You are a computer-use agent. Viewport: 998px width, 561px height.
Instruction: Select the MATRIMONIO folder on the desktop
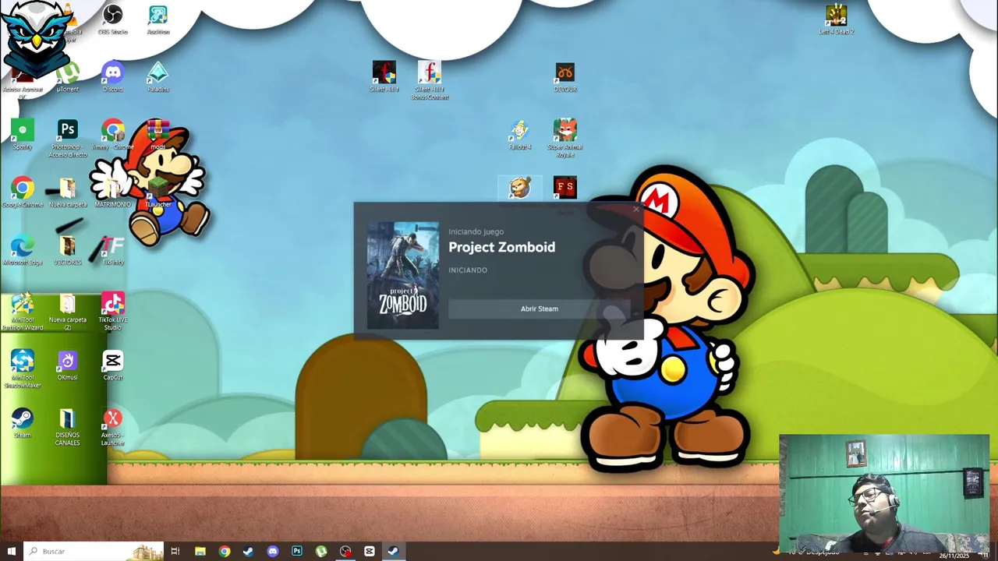pos(113,193)
